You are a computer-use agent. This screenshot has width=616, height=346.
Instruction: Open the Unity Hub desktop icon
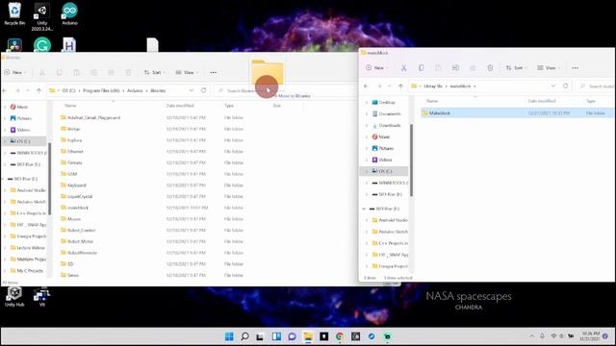[x=14, y=297]
